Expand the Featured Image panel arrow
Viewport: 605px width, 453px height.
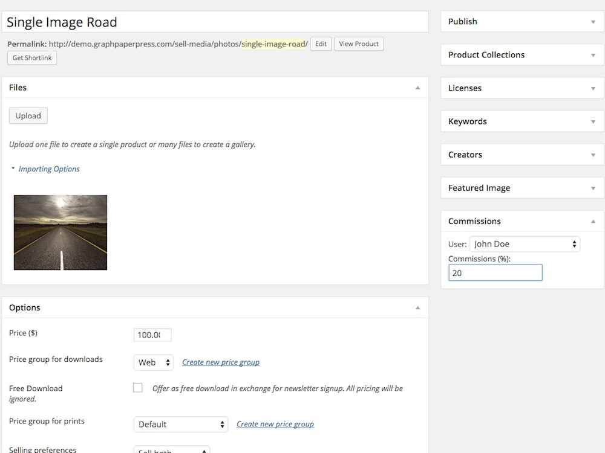tap(593, 188)
